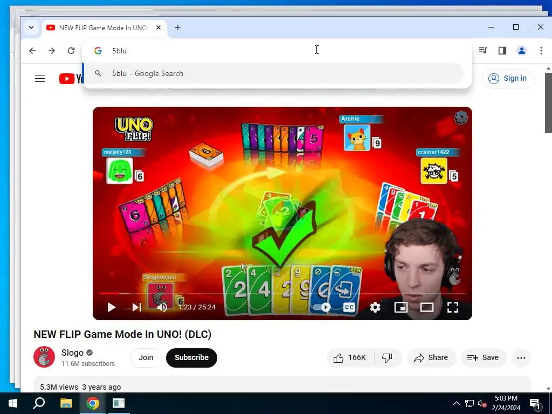Mute the video with the speaker icon

click(162, 307)
